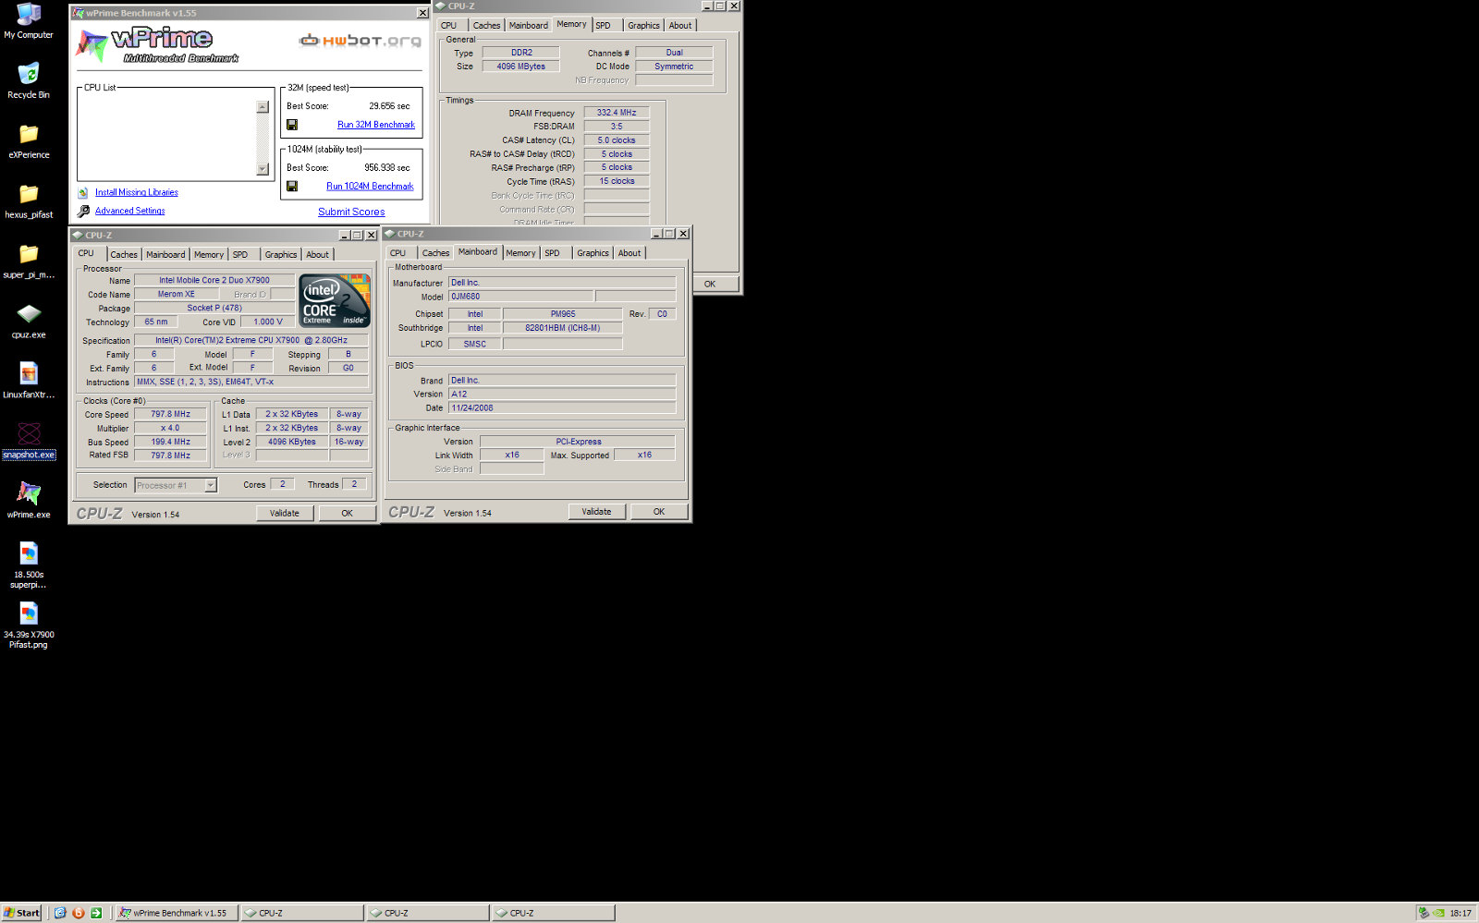1479x923 pixels.
Task: Open the CPU tab in Memory window
Action: click(x=448, y=26)
